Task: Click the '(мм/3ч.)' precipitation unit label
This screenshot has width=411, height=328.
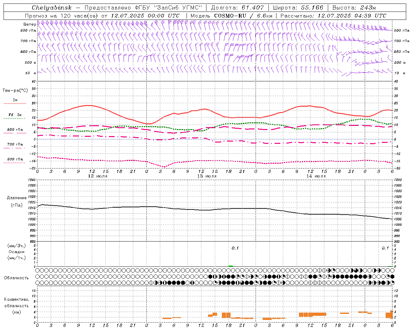Action: click(16, 246)
